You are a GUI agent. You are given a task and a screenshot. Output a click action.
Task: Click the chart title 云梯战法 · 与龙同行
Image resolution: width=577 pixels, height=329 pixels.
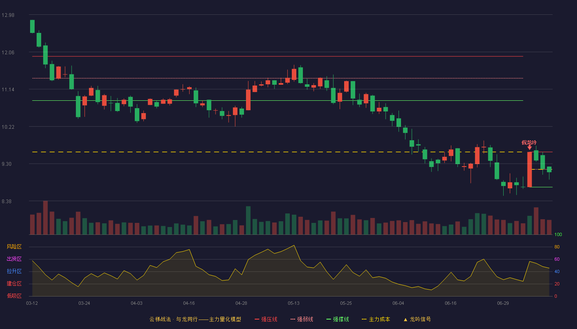click(x=173, y=319)
